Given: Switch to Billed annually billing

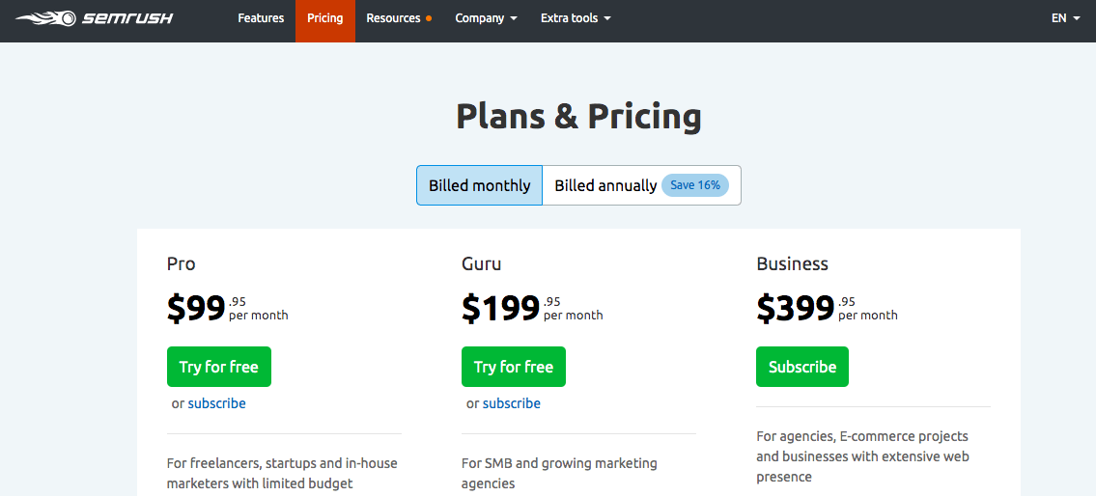Looking at the screenshot, I should [x=605, y=185].
